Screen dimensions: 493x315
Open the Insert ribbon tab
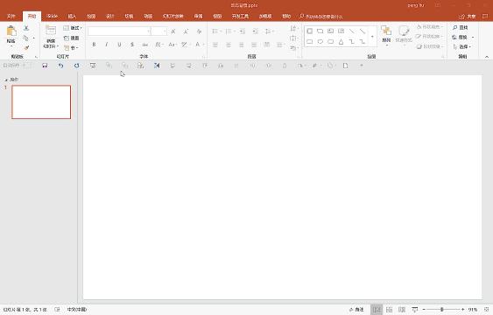tap(72, 16)
